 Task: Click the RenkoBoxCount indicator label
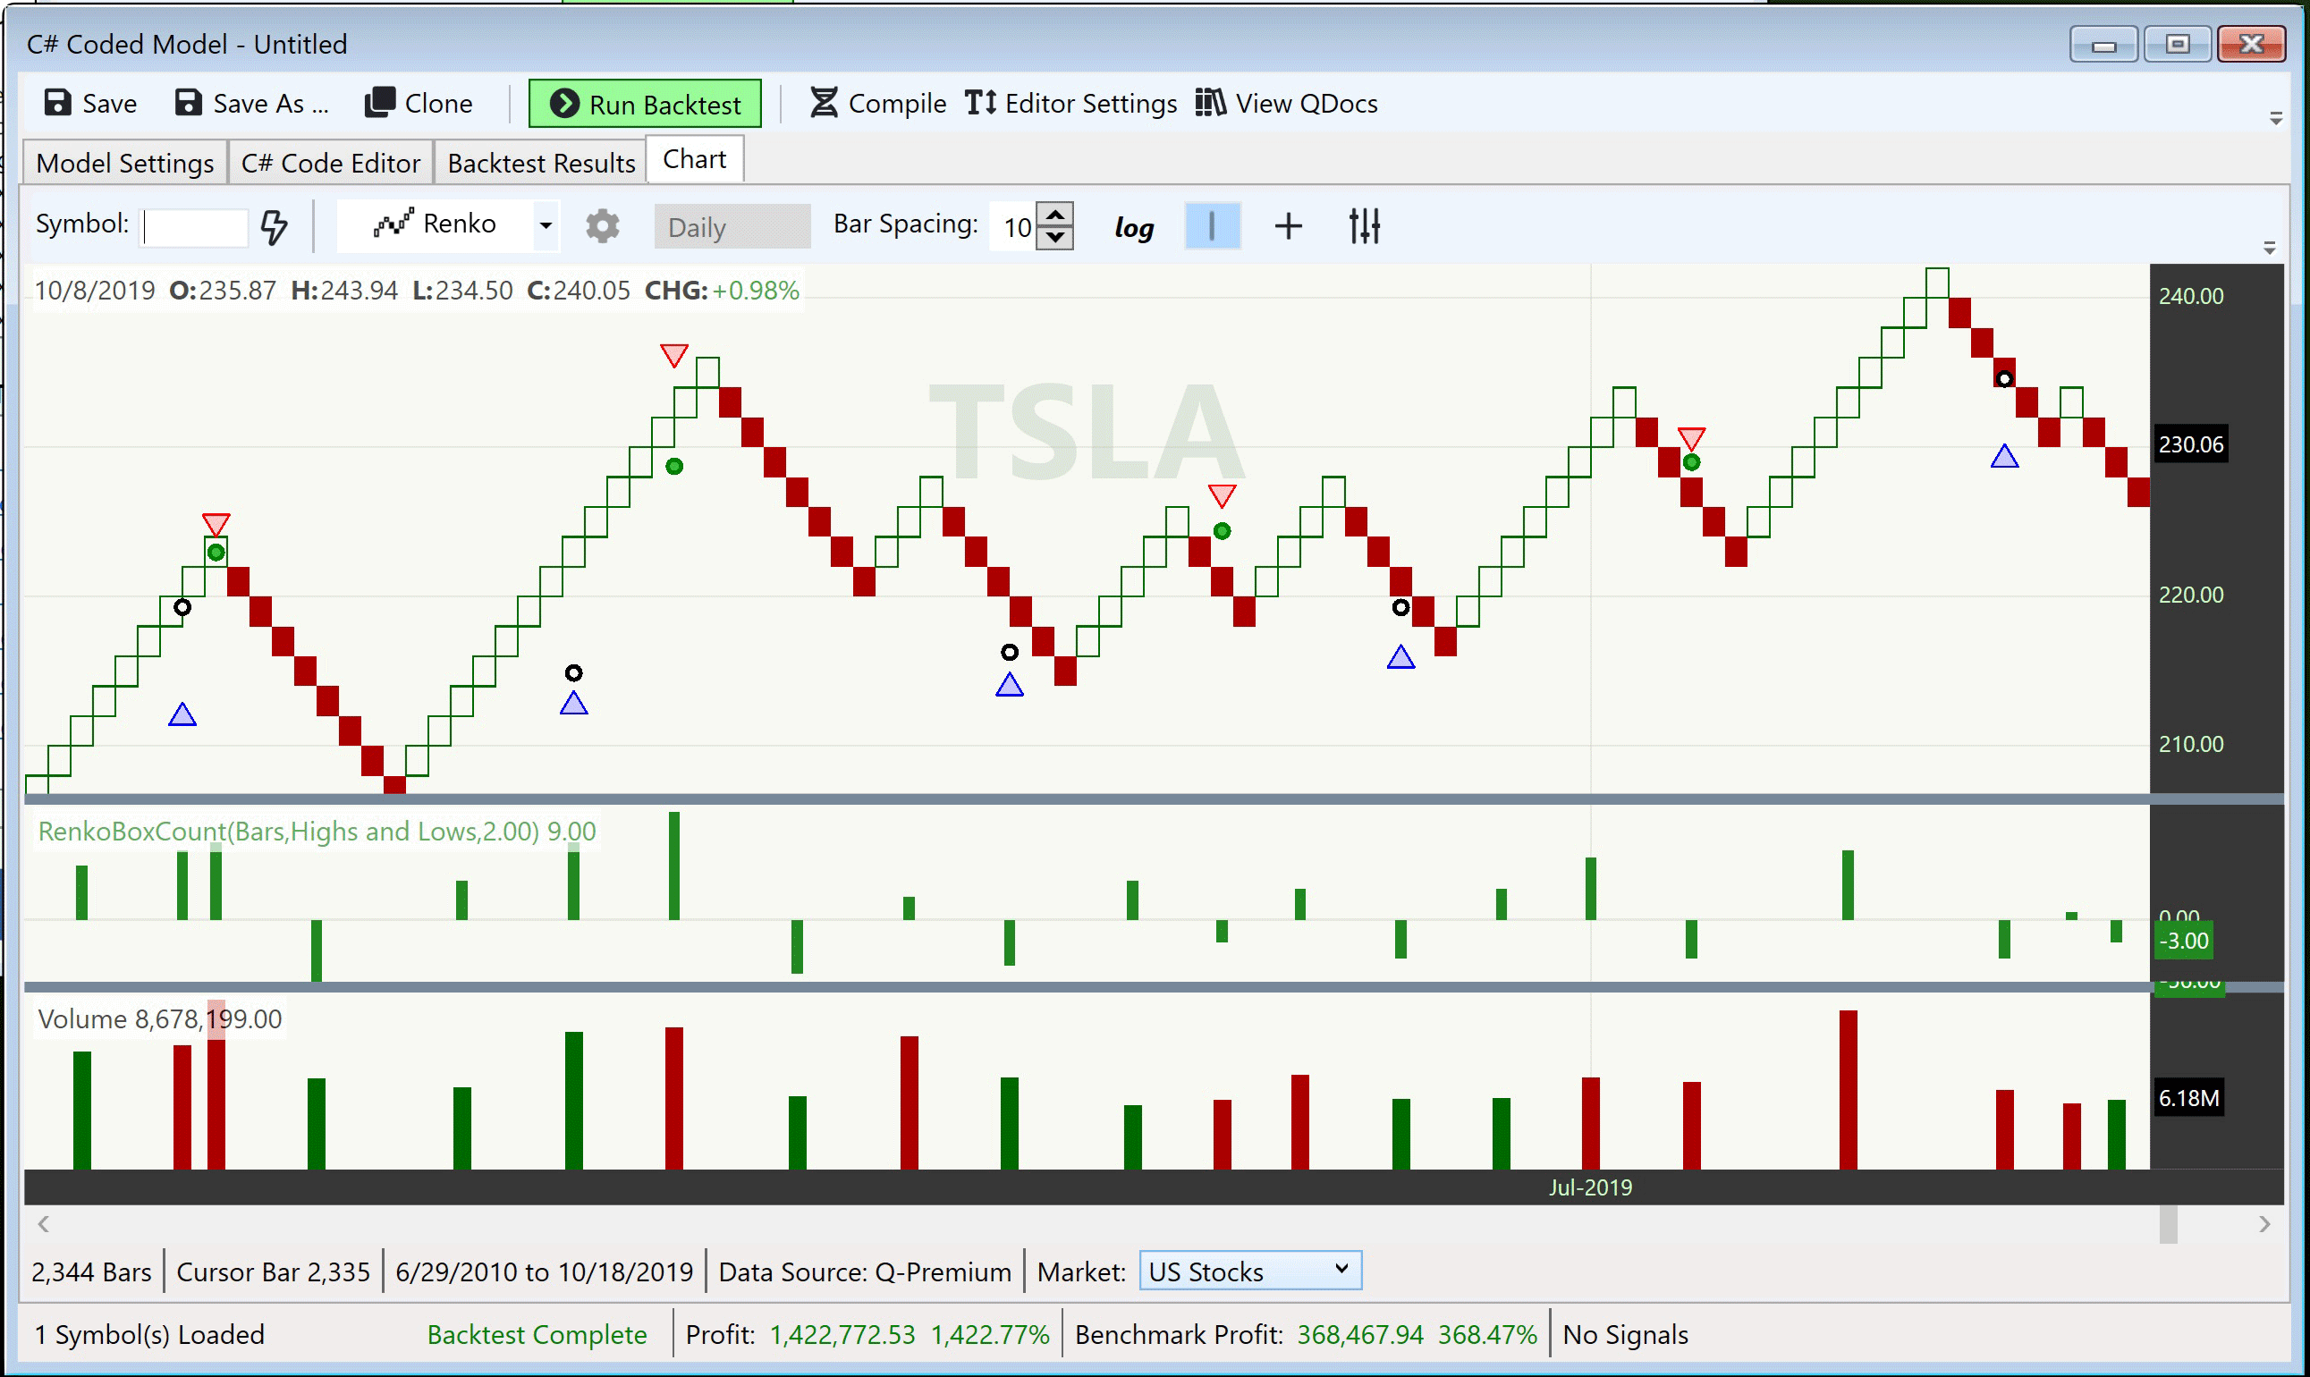[x=317, y=832]
